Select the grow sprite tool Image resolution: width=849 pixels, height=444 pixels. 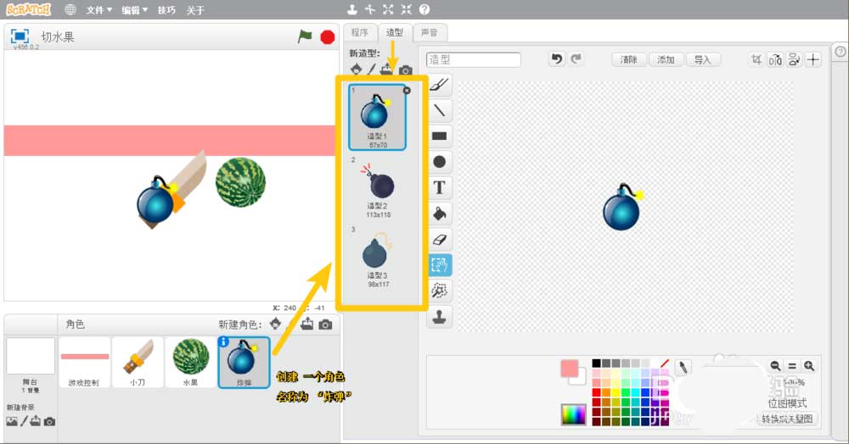click(x=388, y=9)
